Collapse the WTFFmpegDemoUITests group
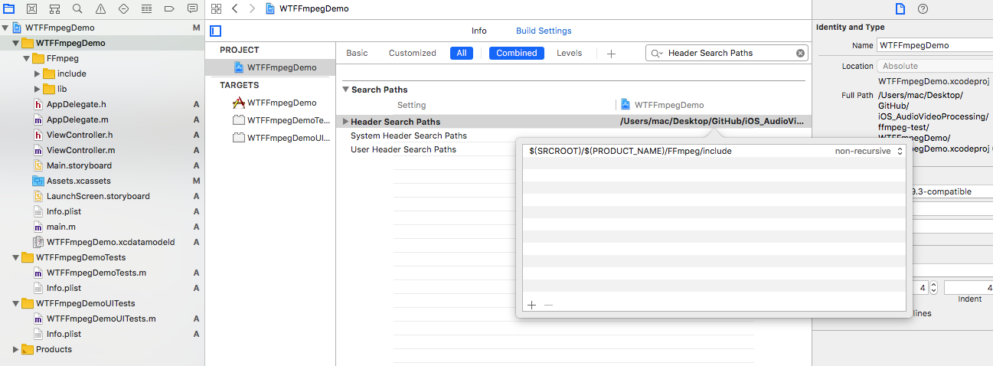 16,303
